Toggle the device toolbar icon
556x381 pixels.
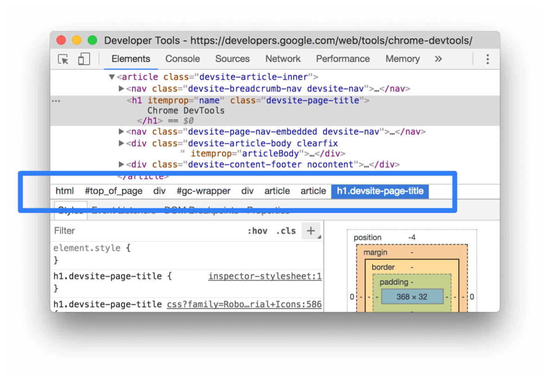[x=84, y=59]
